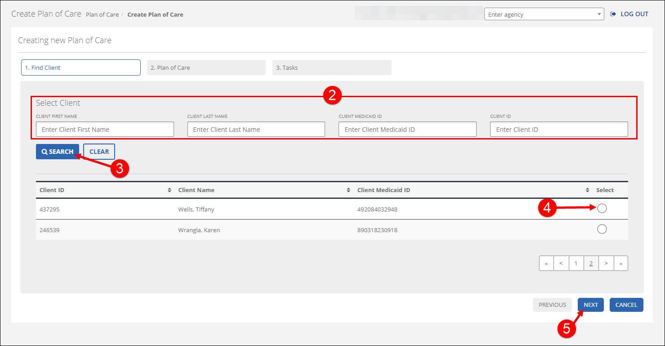Screen dimensions: 665x346
Task: Select the Wells, Tiffany radio button
Action: point(602,208)
